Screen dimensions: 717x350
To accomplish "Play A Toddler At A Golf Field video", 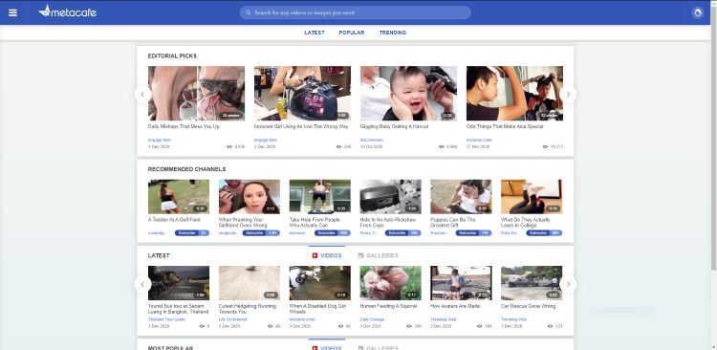I will [x=179, y=197].
